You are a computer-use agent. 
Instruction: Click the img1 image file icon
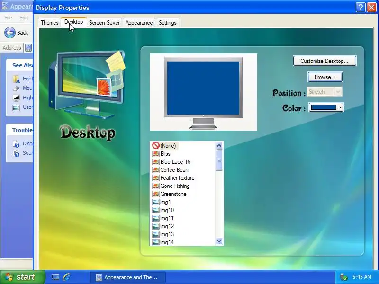[x=156, y=202]
